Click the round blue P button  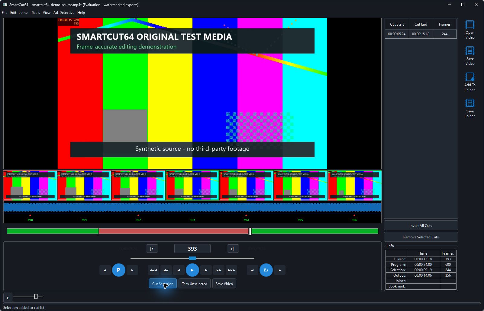119,270
